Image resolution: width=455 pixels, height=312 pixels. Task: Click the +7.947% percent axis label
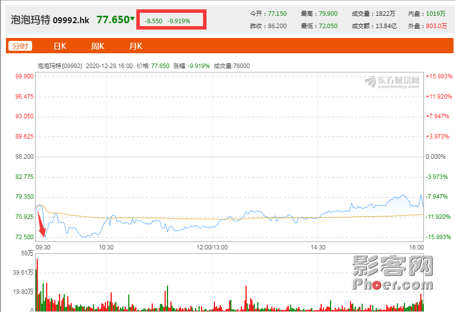[437, 116]
